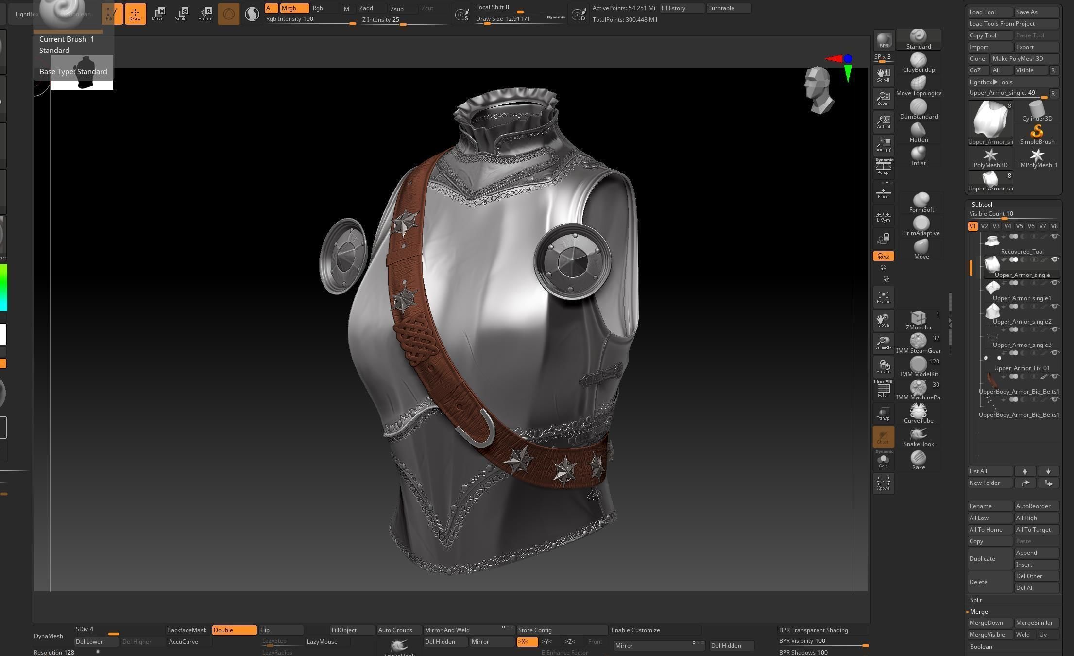Click the Duplicate subtool button
Image resolution: width=1074 pixels, height=656 pixels.
pos(990,559)
